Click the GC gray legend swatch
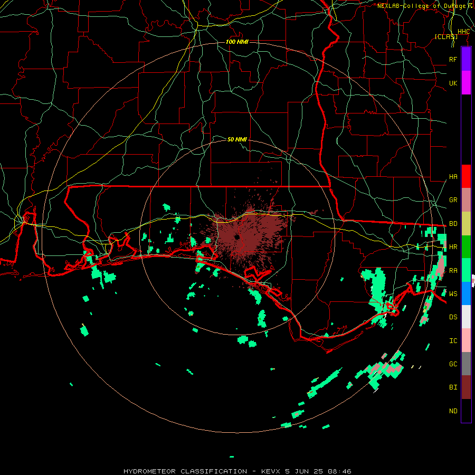Image resolution: width=475 pixels, height=475 pixels. pos(466,364)
